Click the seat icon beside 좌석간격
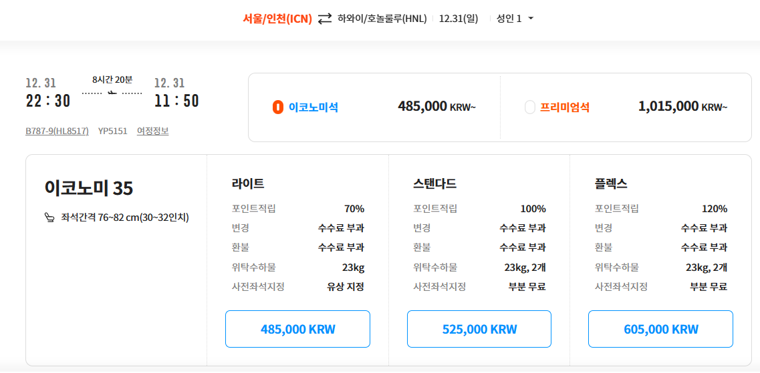The width and height of the screenshot is (760, 373). pos(49,217)
